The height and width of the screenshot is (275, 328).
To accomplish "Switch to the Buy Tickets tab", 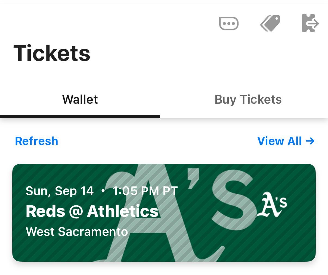I will 248,100.
